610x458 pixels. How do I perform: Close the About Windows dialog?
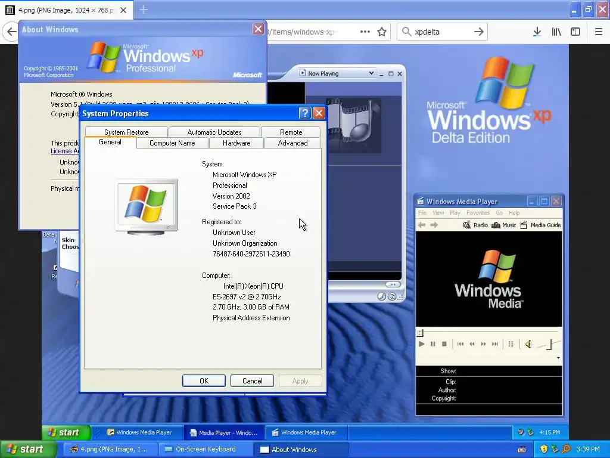tap(258, 29)
